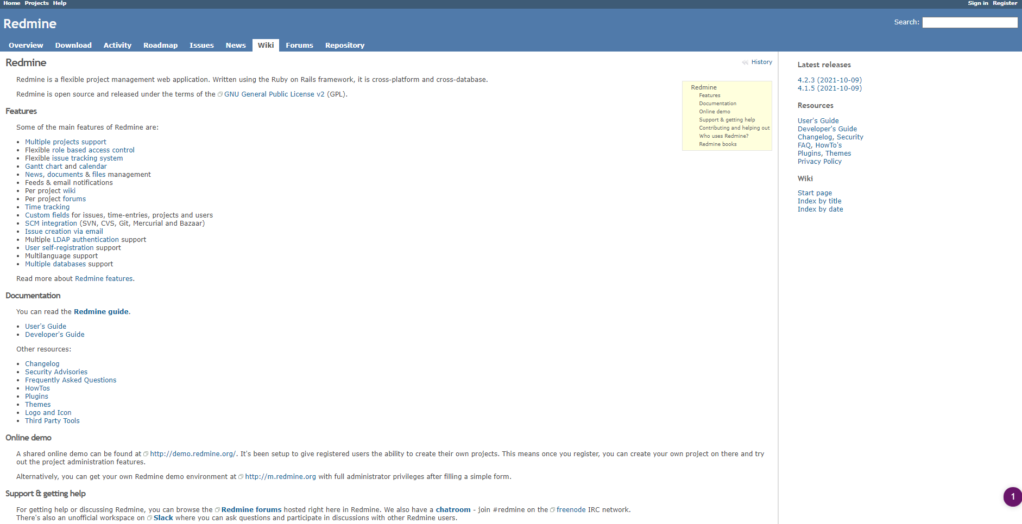Select the News tab

(x=236, y=45)
